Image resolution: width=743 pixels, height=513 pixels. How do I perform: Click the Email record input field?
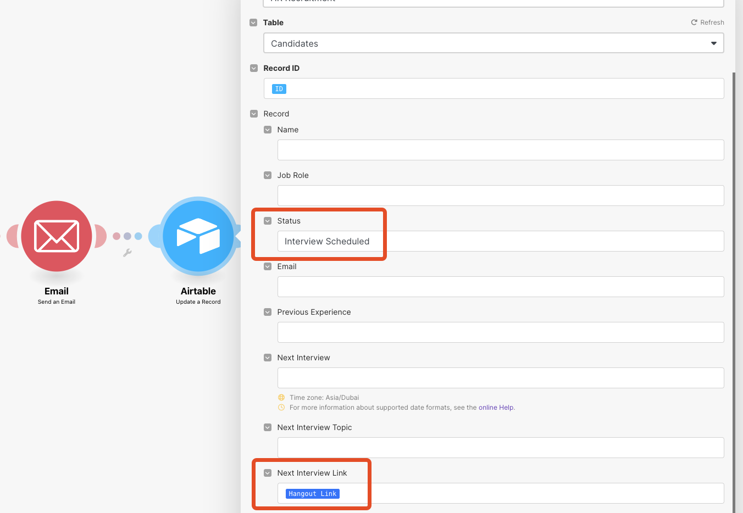tap(501, 287)
